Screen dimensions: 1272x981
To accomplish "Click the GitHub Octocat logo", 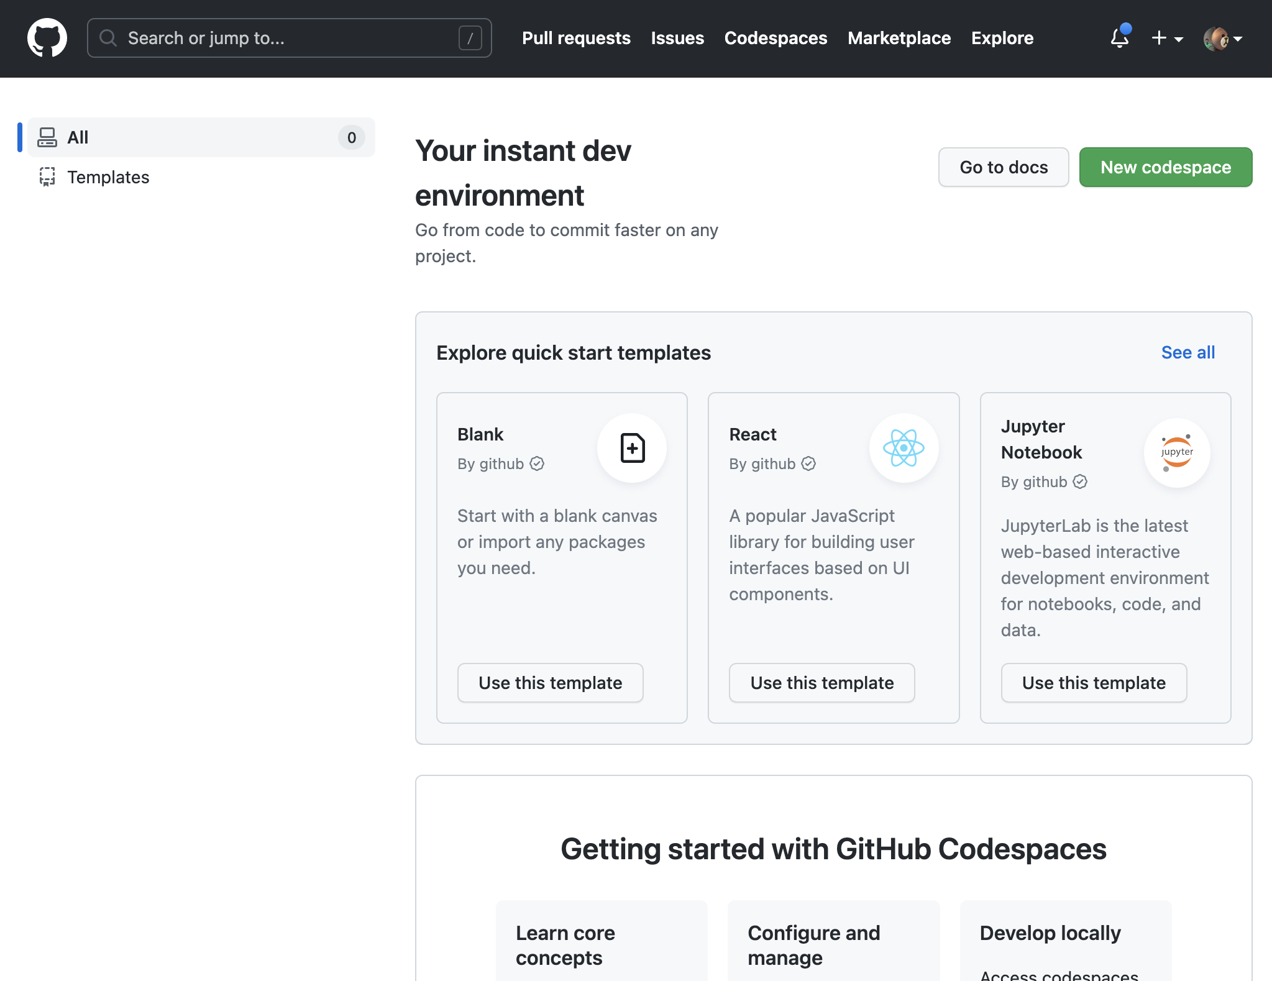I will coord(47,38).
